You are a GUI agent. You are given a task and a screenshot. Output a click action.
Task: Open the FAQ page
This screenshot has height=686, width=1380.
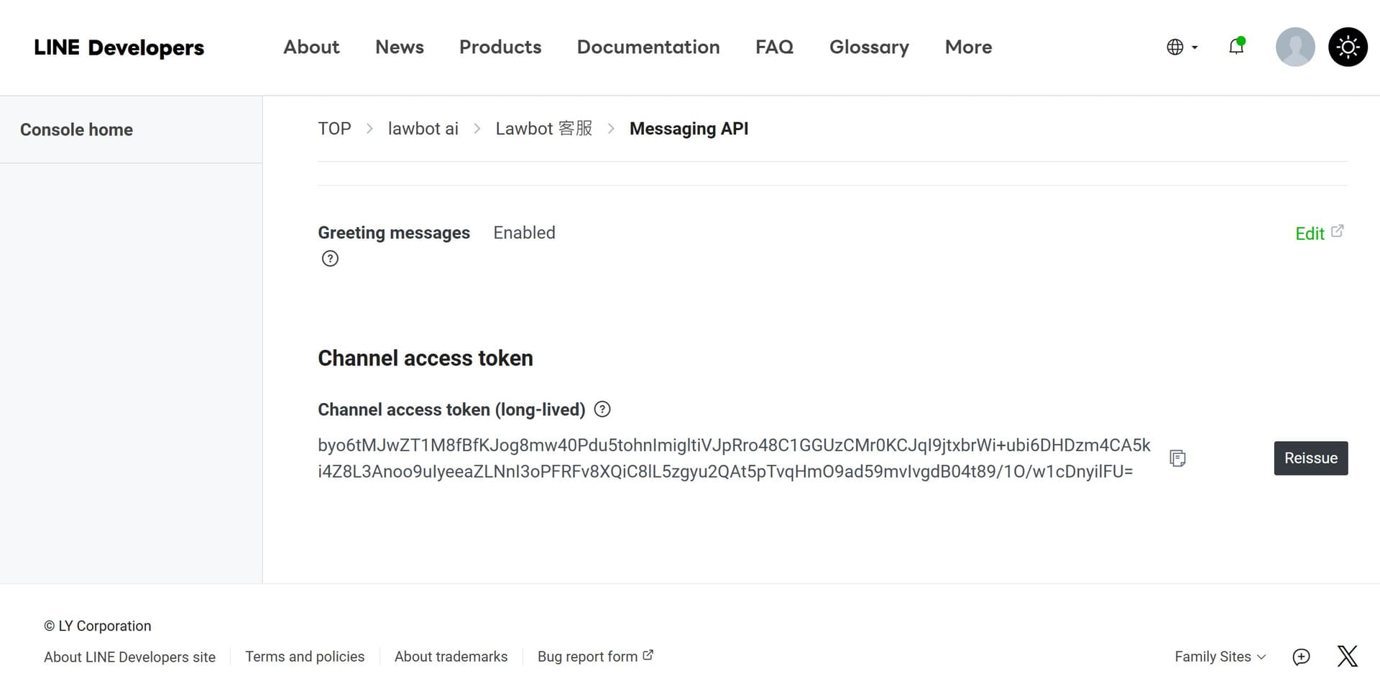775,47
